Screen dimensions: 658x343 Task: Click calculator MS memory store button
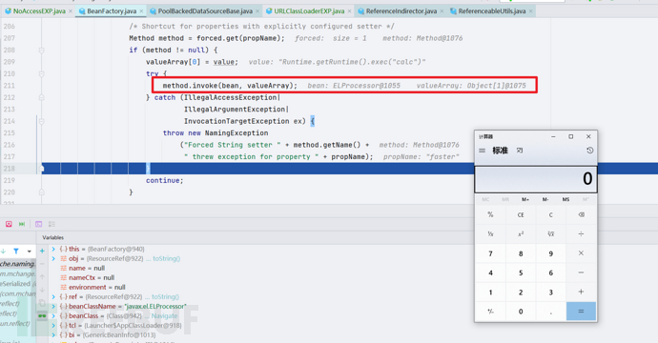(x=565, y=199)
